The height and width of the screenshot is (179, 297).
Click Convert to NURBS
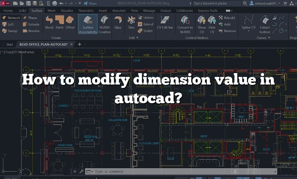click(x=185, y=25)
